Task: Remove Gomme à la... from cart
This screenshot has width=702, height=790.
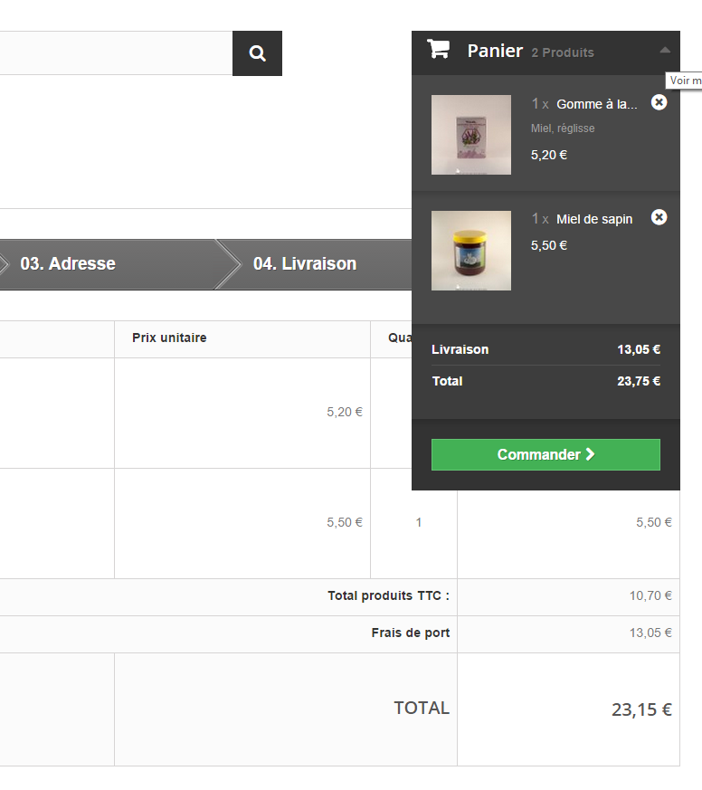Action: pos(659,102)
